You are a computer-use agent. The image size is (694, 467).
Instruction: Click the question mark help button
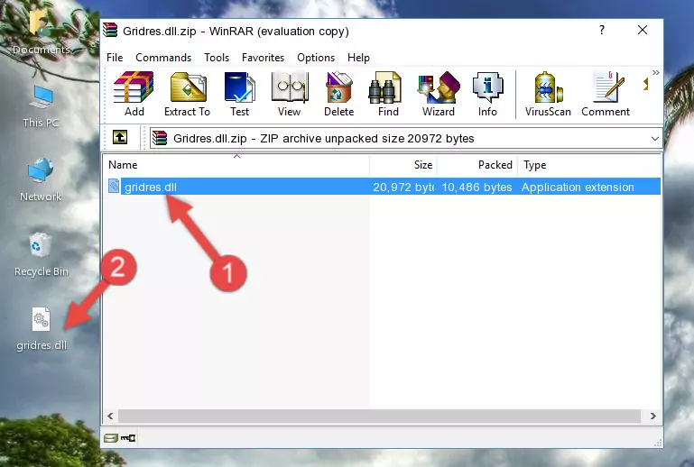(x=601, y=30)
